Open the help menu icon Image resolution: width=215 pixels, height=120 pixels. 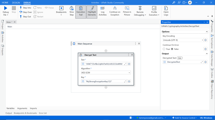pyautogui.click(x=184, y=2)
